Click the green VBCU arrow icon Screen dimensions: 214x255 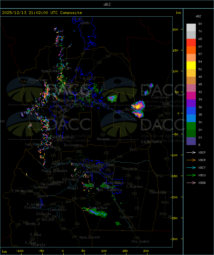coord(191,175)
